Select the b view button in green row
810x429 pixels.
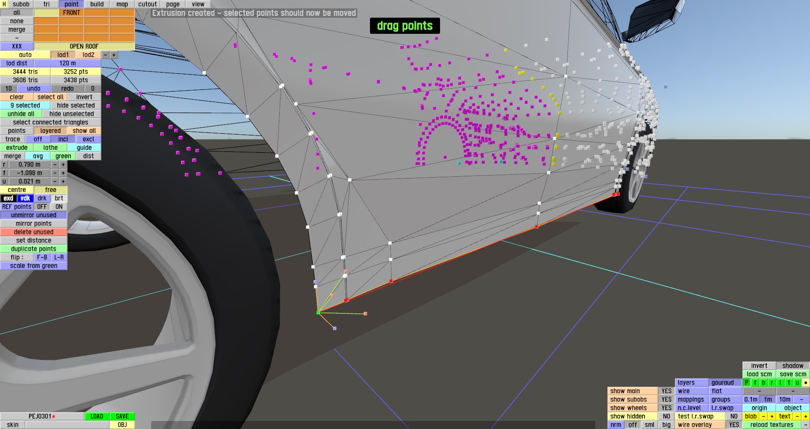point(764,383)
